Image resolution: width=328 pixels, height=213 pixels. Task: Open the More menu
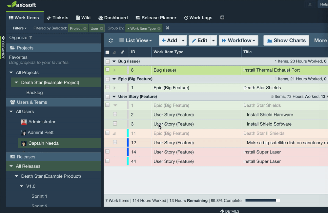320,41
